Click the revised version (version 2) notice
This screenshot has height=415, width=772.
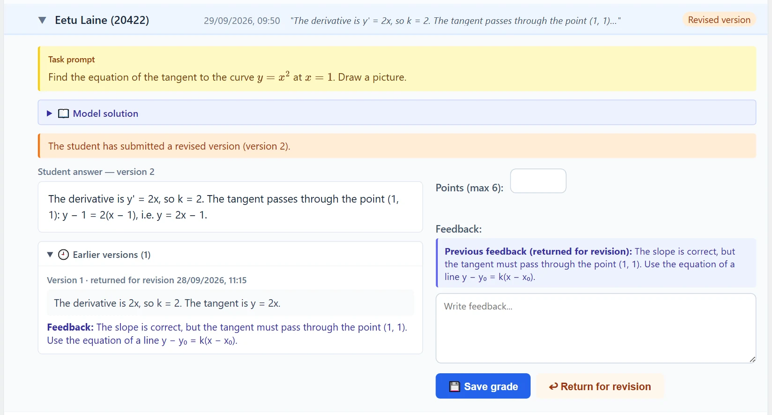[397, 146]
